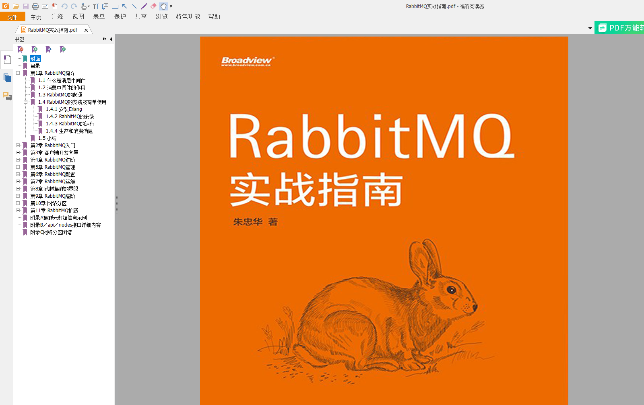Add a new bookmark with the green-plus bookmark icon
644x405 pixels.
tap(35, 49)
